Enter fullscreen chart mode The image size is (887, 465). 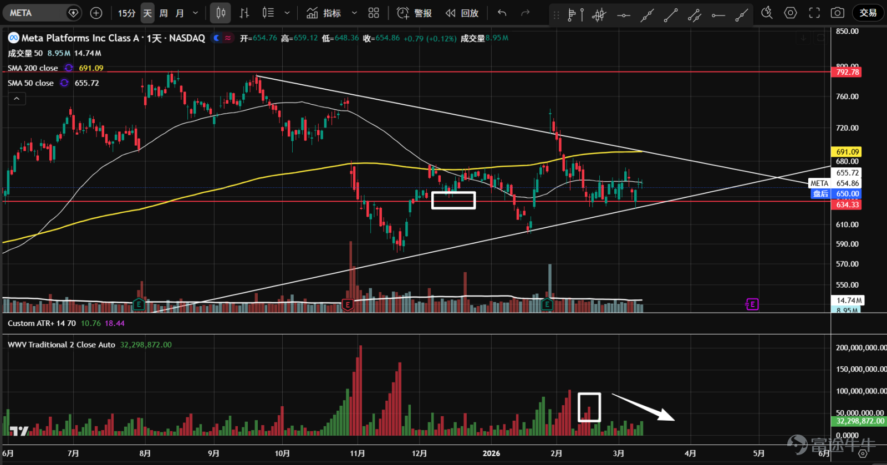pos(814,13)
